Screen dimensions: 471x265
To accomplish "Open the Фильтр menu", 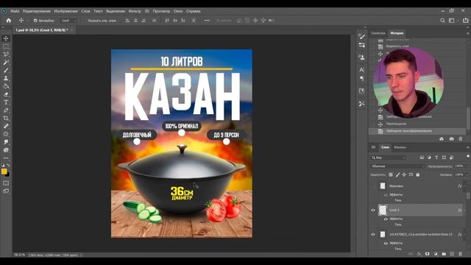I will click(x=135, y=11).
